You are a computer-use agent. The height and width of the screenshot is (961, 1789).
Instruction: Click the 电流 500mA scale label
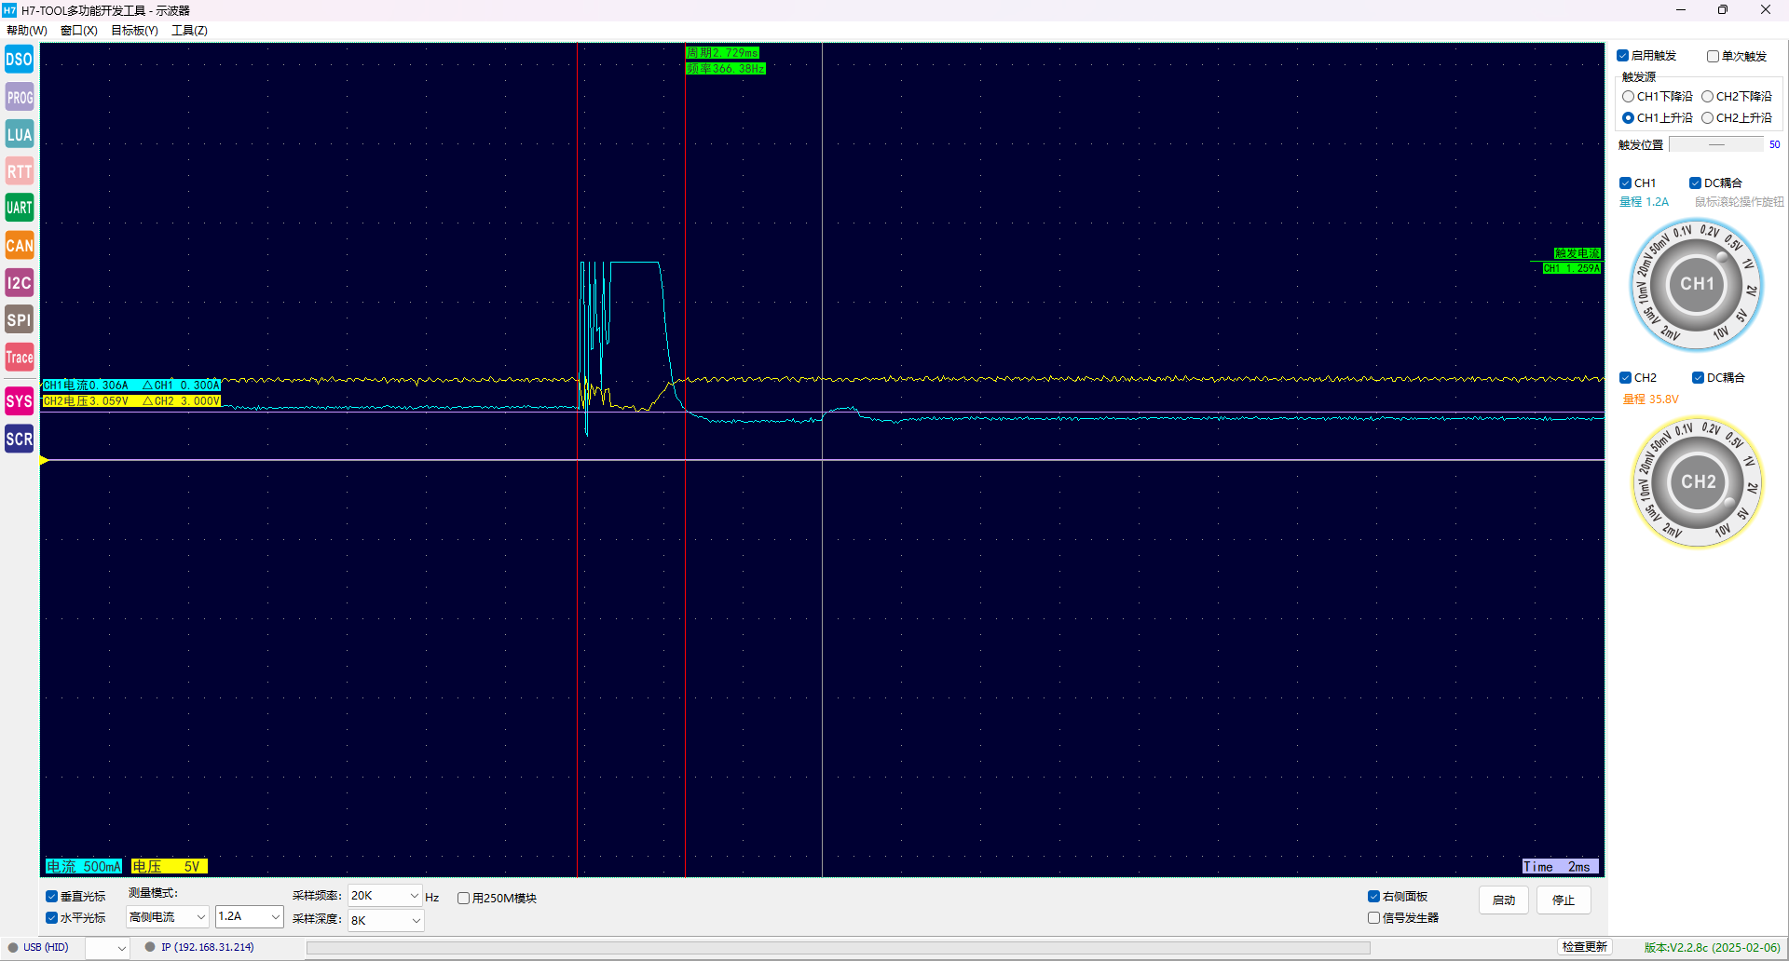click(84, 866)
